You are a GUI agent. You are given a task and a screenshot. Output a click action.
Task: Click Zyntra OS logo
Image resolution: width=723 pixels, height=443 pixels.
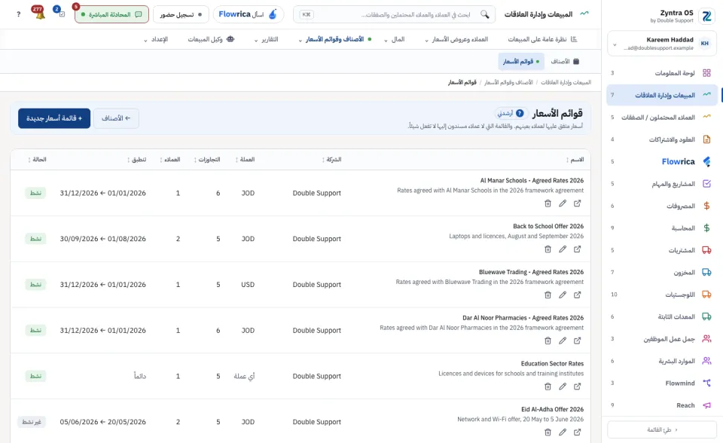pos(706,16)
